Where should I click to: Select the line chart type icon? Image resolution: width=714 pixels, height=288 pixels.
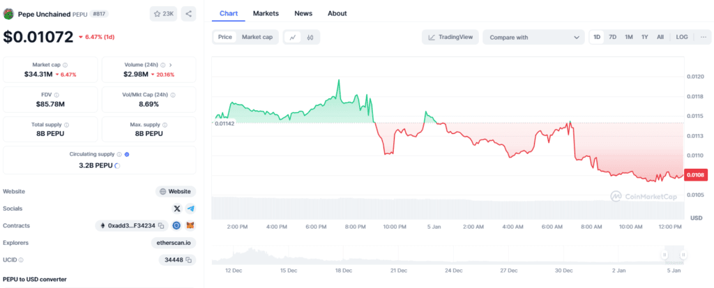[x=293, y=38]
